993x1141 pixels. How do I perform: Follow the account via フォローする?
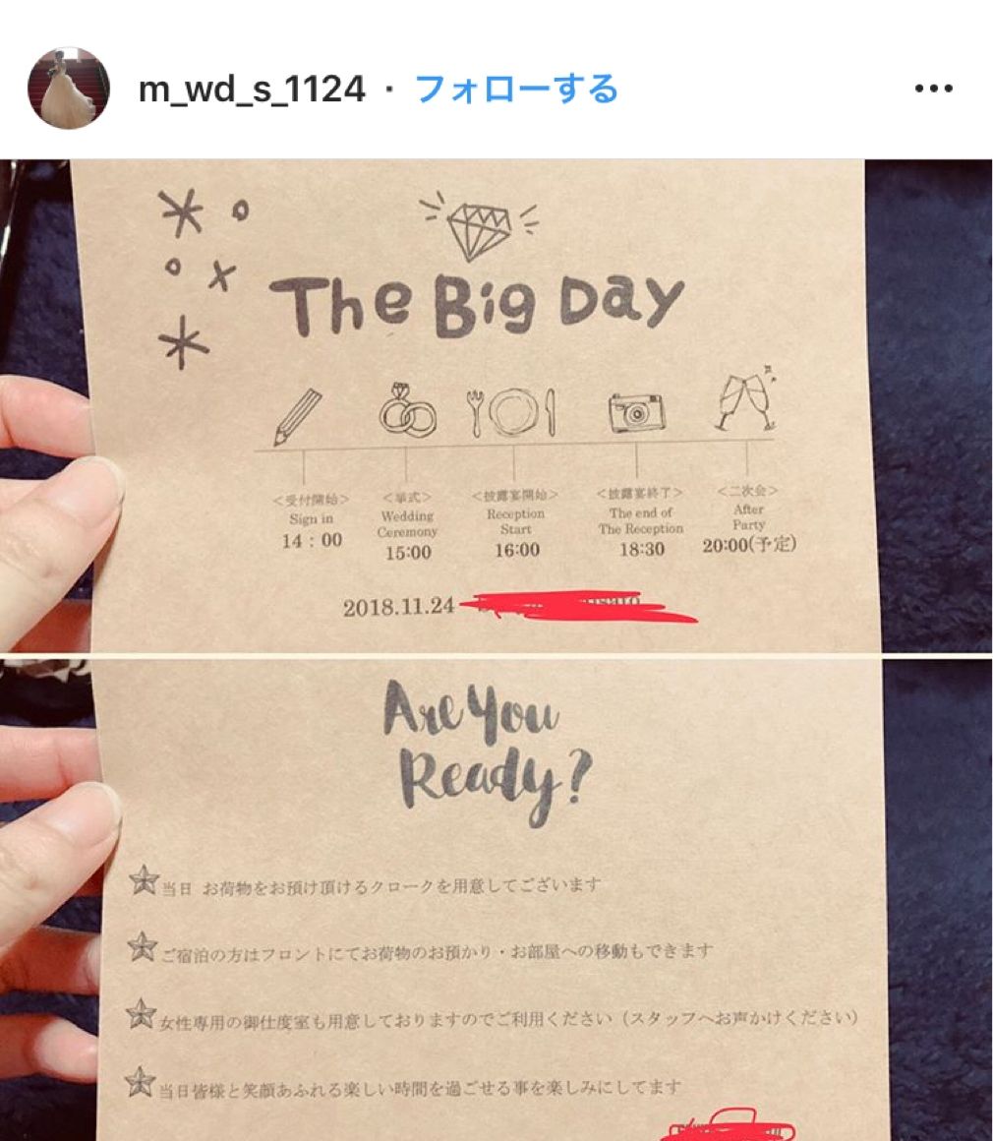tap(516, 90)
